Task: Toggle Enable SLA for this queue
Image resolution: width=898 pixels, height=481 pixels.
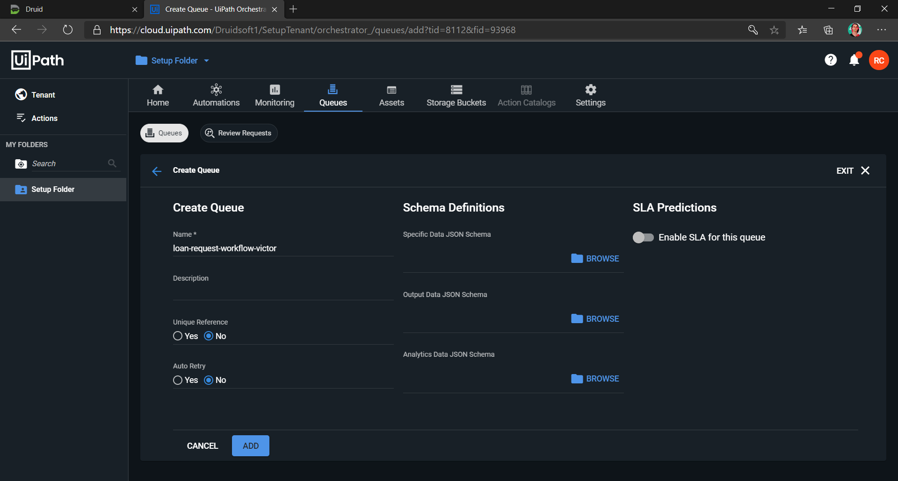Action: pyautogui.click(x=643, y=237)
